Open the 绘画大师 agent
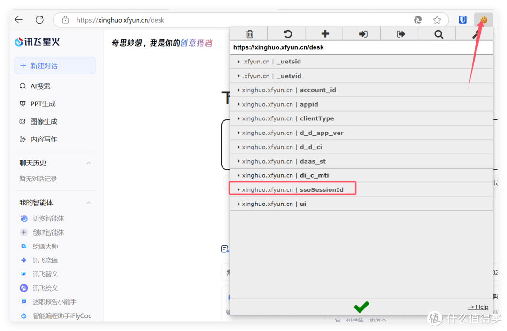 pyautogui.click(x=39, y=246)
